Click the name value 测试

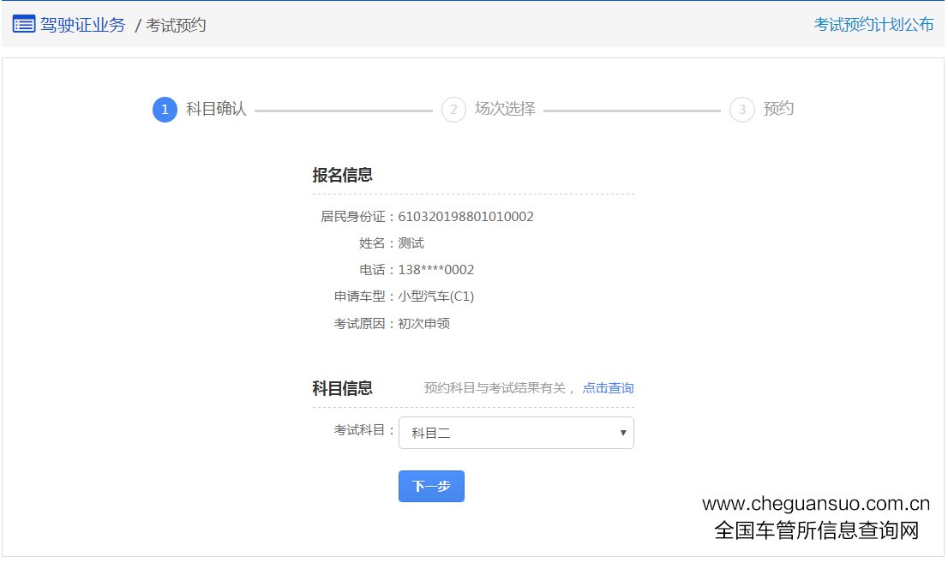(411, 243)
